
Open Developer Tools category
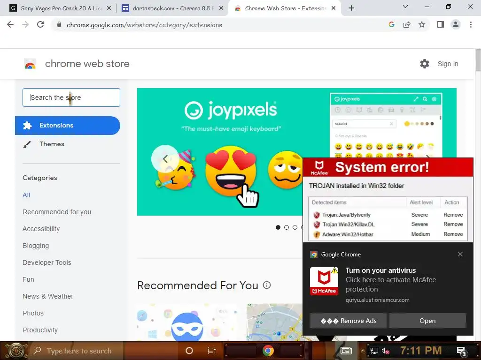pyautogui.click(x=47, y=262)
